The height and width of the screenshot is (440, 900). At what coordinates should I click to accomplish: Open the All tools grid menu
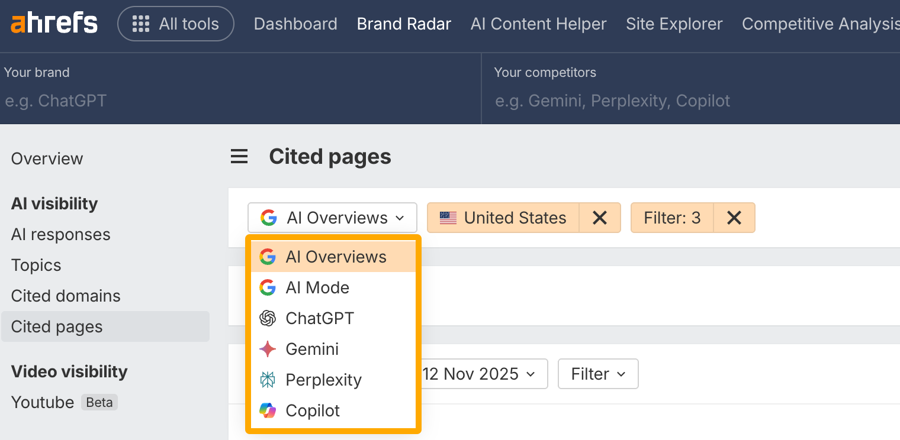176,24
